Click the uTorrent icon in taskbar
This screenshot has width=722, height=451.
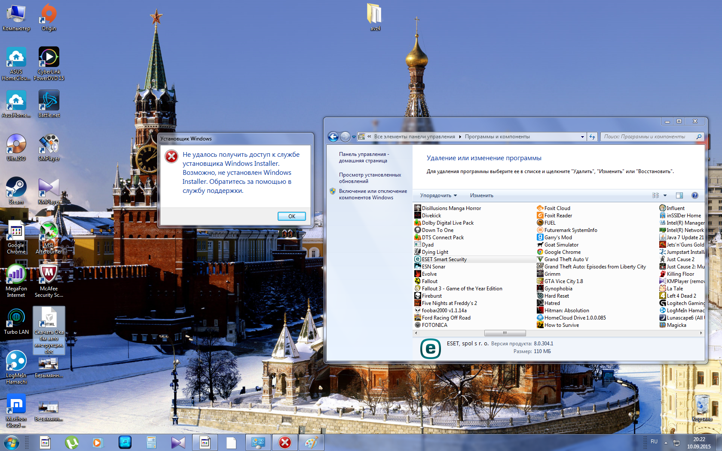pyautogui.click(x=71, y=442)
